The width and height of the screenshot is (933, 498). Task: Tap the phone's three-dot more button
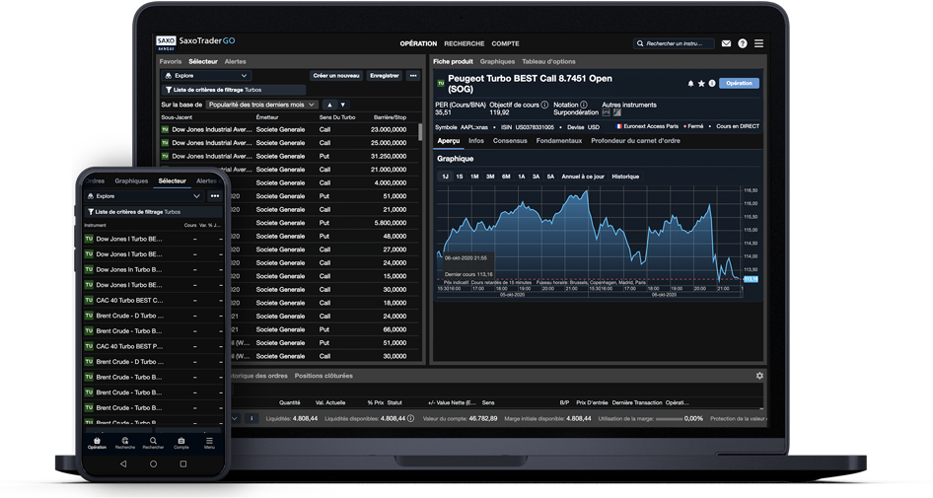click(215, 196)
